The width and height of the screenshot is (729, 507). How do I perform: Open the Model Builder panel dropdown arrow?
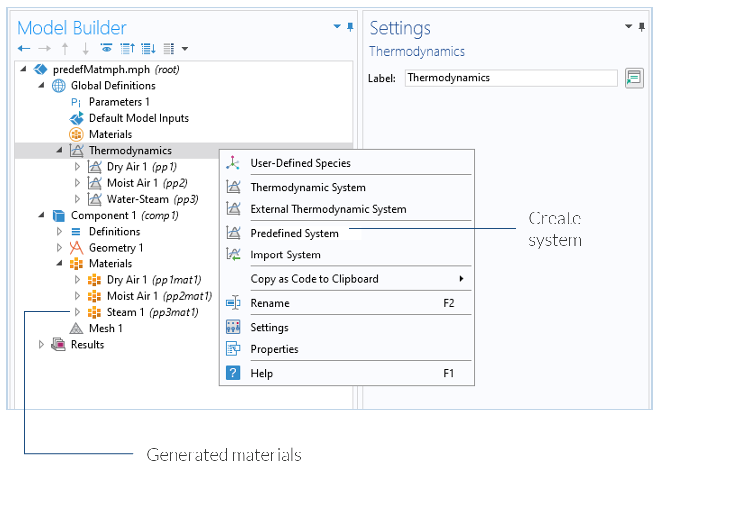click(337, 27)
